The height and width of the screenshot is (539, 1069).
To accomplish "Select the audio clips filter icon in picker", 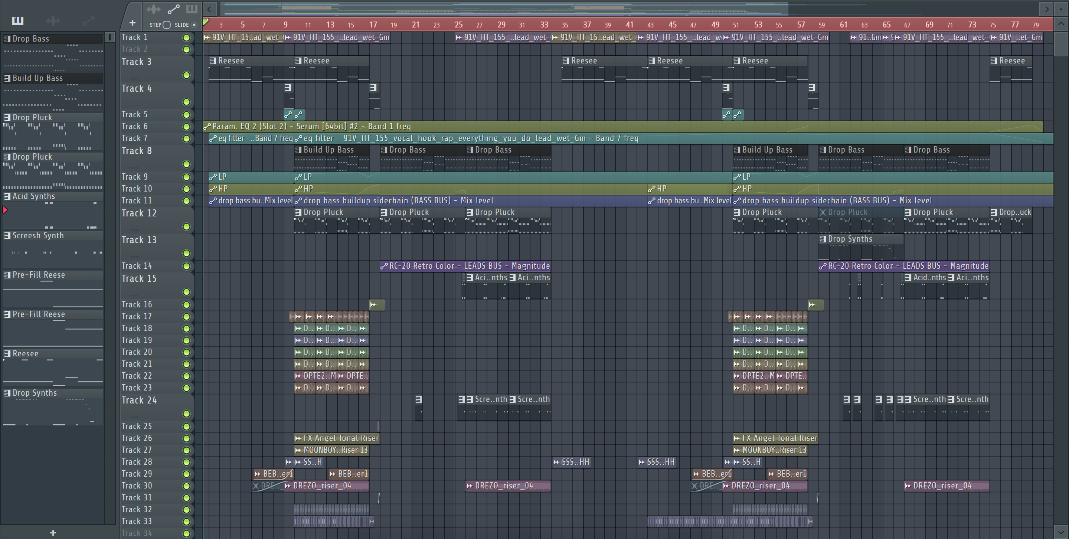I will 53,20.
